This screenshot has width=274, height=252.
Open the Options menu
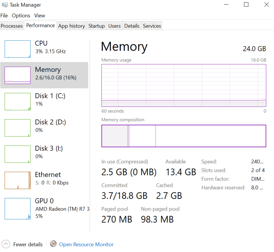coord(21,15)
